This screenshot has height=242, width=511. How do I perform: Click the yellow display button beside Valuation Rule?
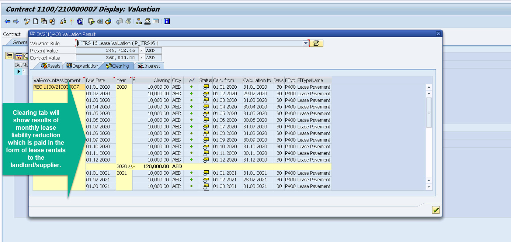pos(316,43)
